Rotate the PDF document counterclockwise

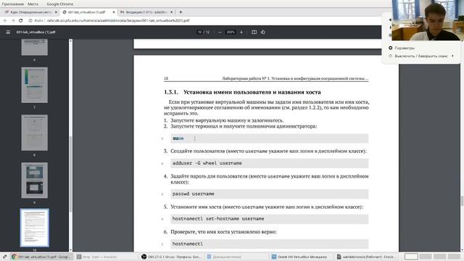click(263, 32)
